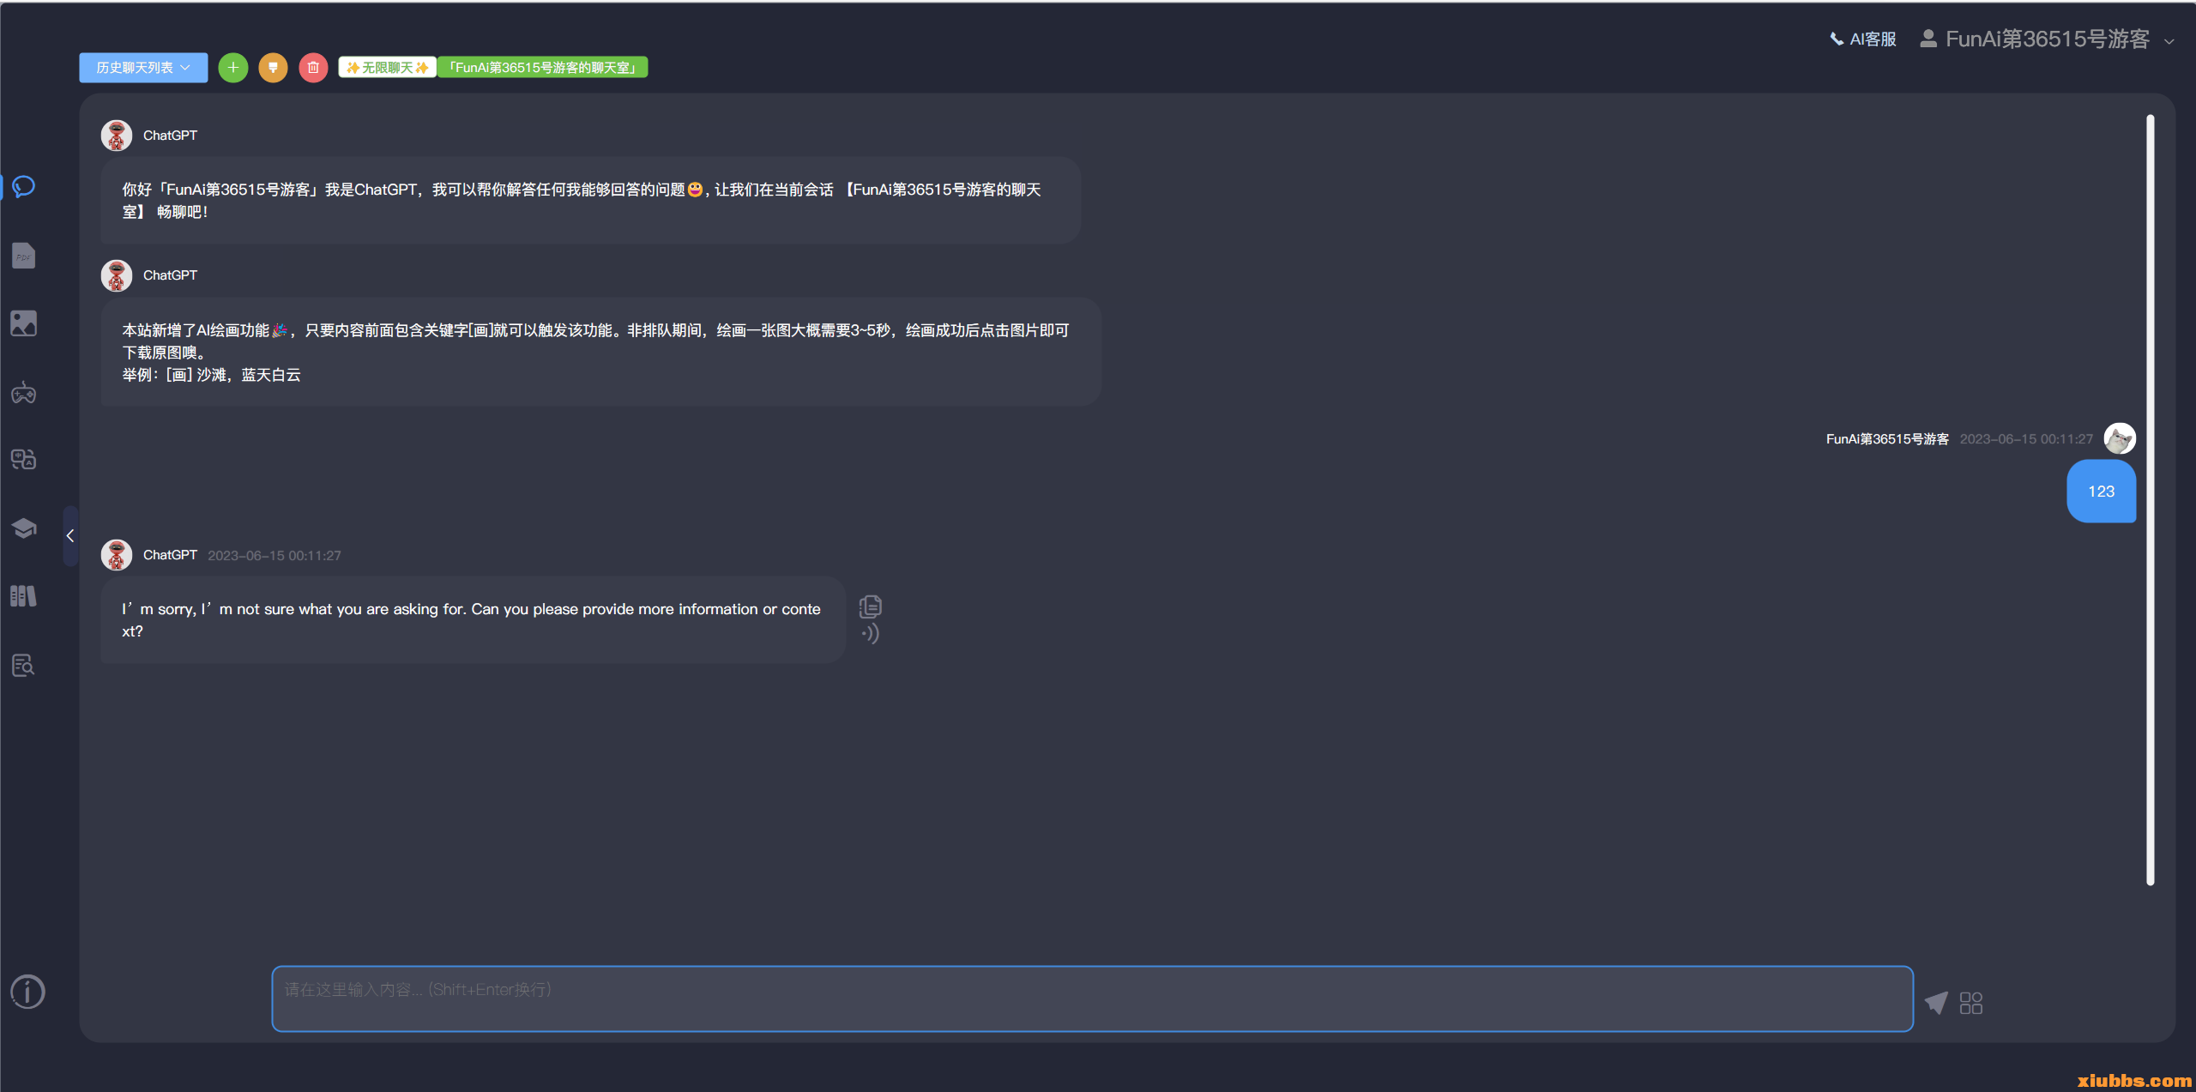Open the grid menu beside send
The image size is (2196, 1092).
(x=1971, y=1003)
